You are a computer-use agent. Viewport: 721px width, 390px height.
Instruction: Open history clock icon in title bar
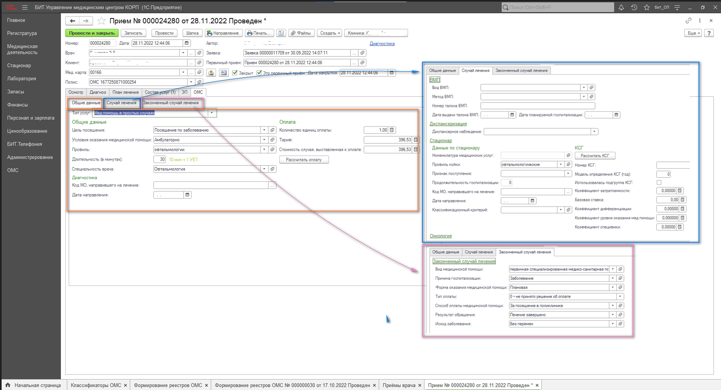(634, 7)
